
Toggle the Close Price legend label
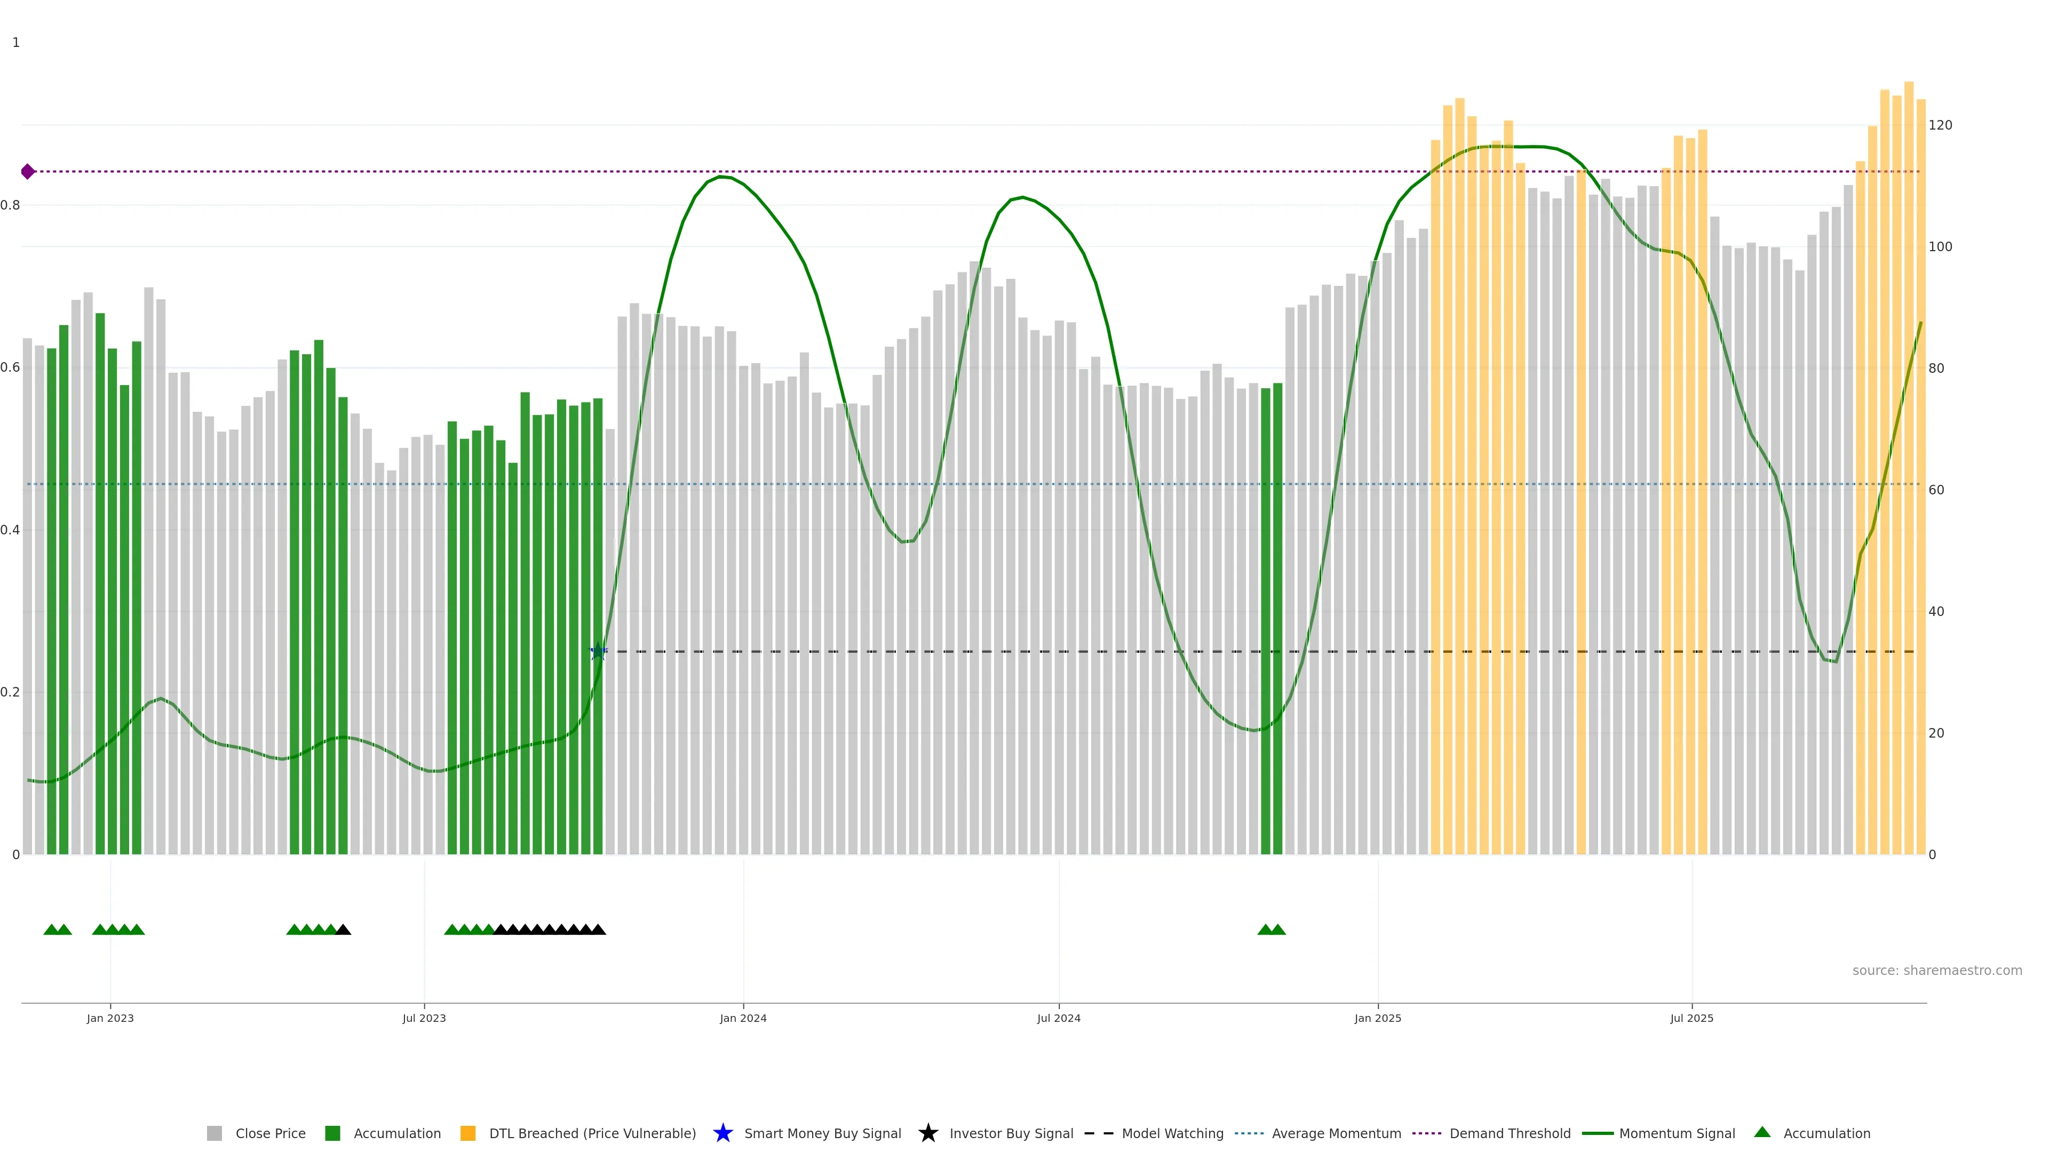[x=271, y=1133]
